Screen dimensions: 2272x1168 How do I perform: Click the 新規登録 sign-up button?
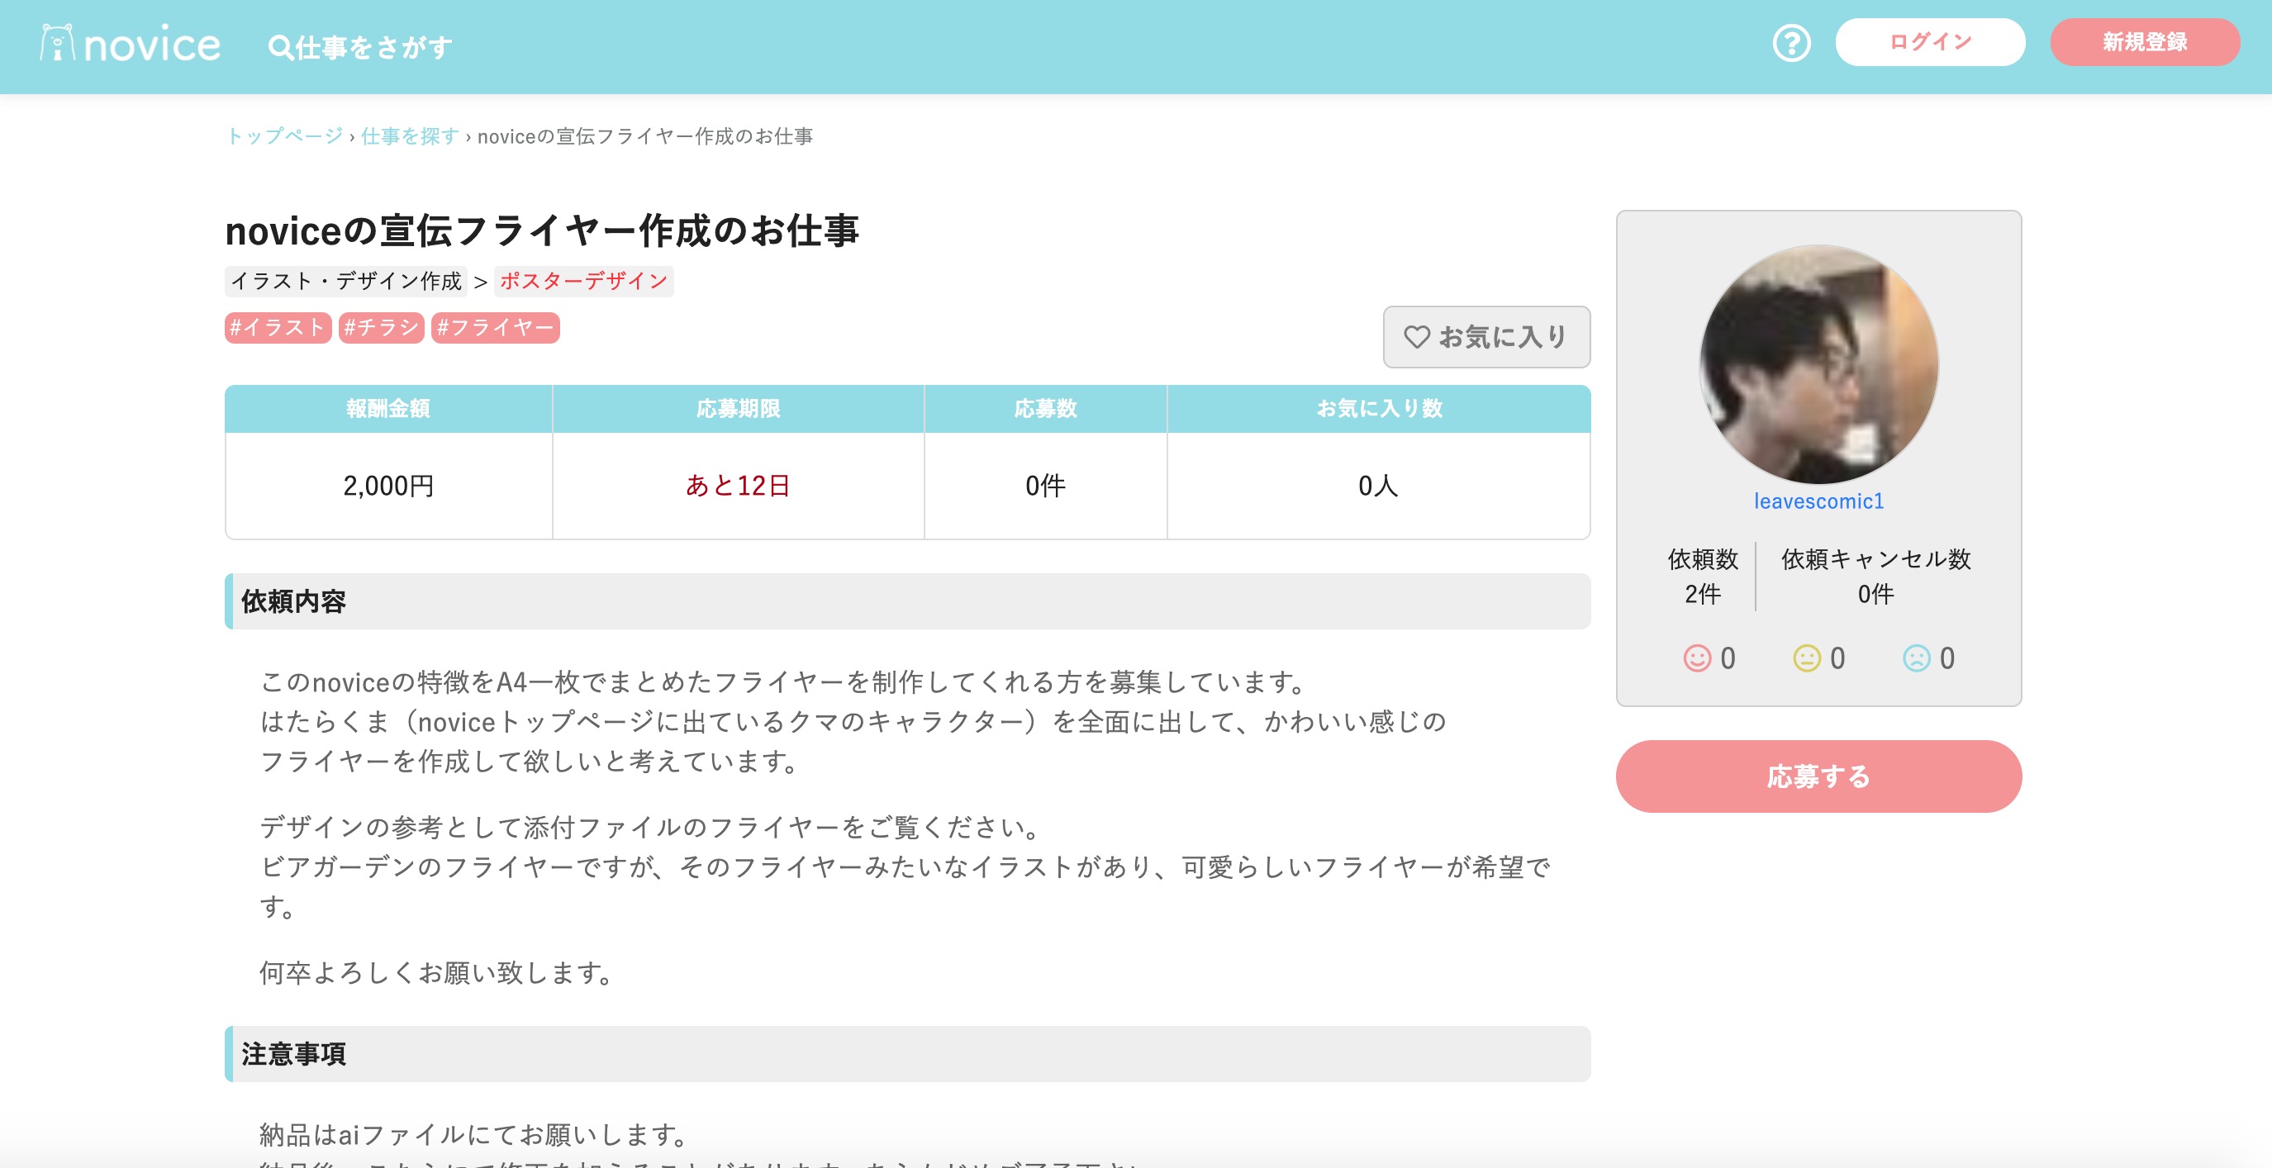pos(2144,42)
